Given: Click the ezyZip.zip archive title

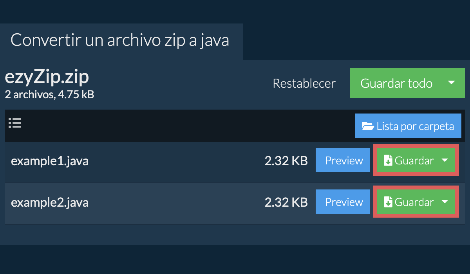Looking at the screenshot, I should coord(47,78).
